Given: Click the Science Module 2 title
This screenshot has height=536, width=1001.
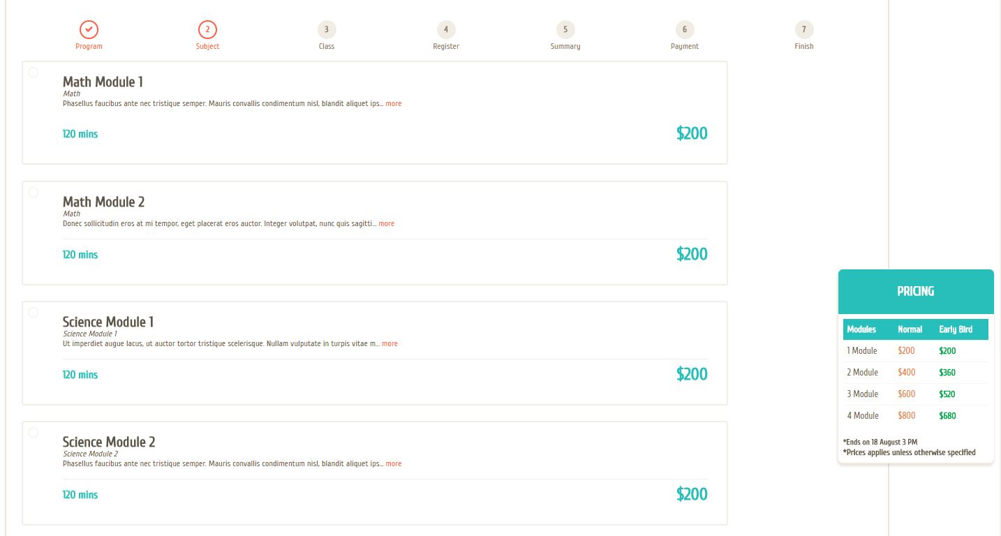Looking at the screenshot, I should [x=109, y=442].
